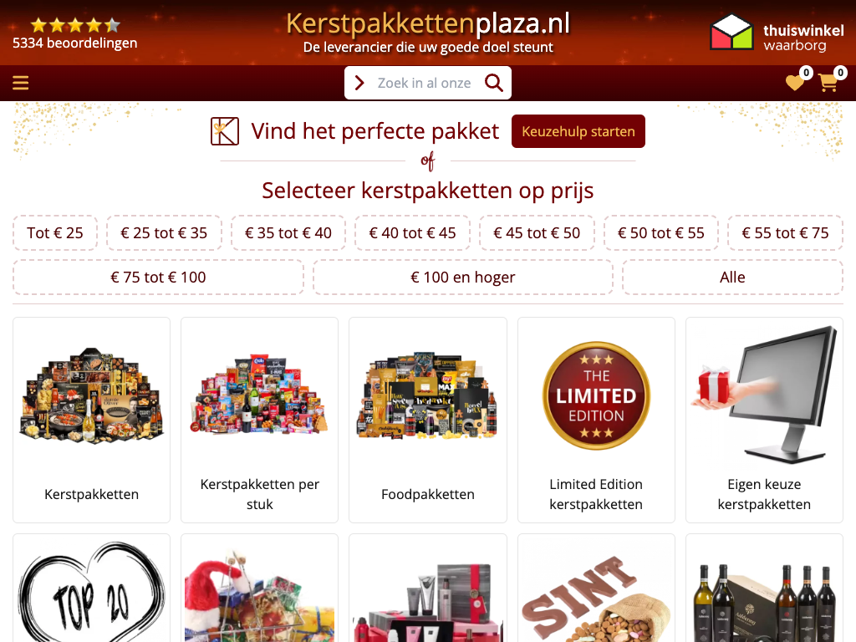Open the hamburger navigation menu
The height and width of the screenshot is (642, 856).
(21, 83)
